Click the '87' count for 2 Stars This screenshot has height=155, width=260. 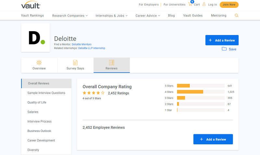[x=229, y=104]
